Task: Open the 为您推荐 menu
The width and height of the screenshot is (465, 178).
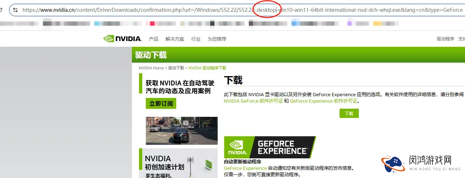Action: 217,39
